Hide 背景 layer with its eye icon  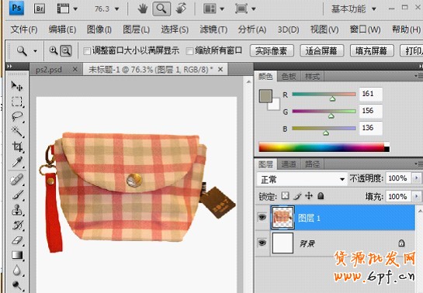(262, 243)
